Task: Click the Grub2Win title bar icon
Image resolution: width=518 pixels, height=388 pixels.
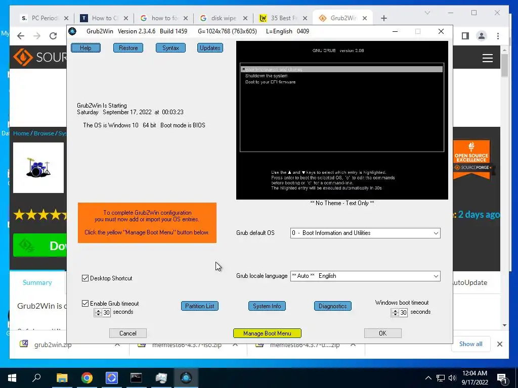Action: 72,31
